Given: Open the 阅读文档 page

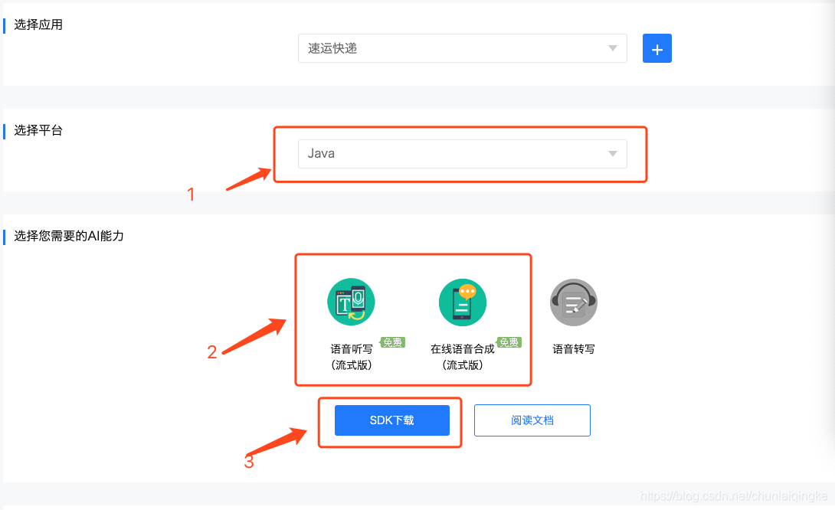Looking at the screenshot, I should tap(532, 420).
